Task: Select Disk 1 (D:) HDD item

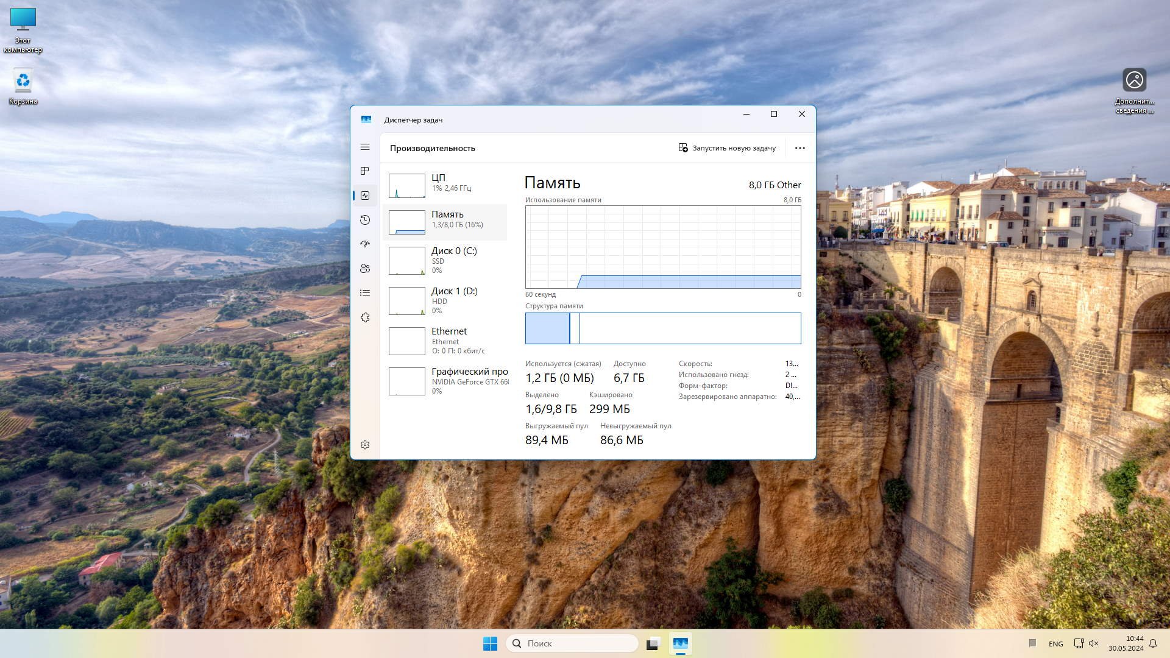Action: coord(447,300)
